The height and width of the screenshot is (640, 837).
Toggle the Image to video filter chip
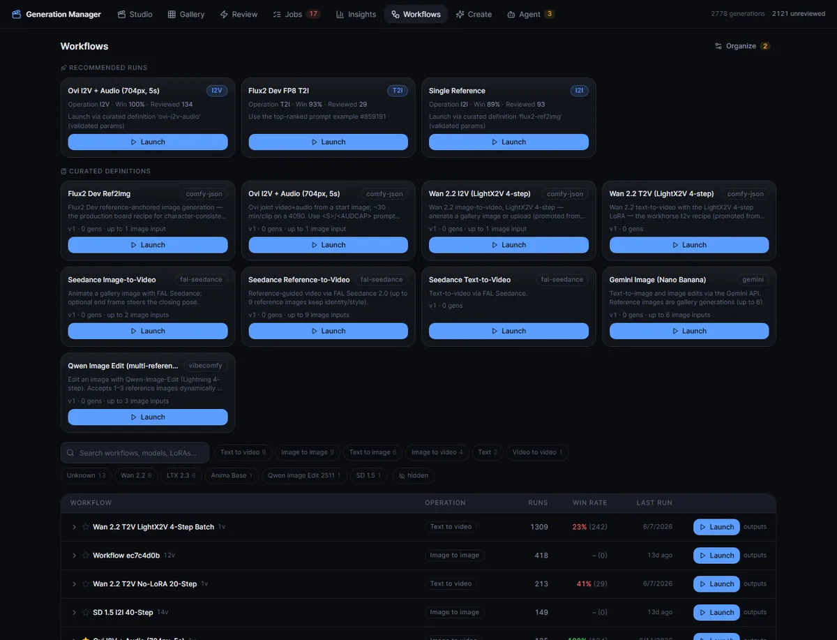click(437, 452)
